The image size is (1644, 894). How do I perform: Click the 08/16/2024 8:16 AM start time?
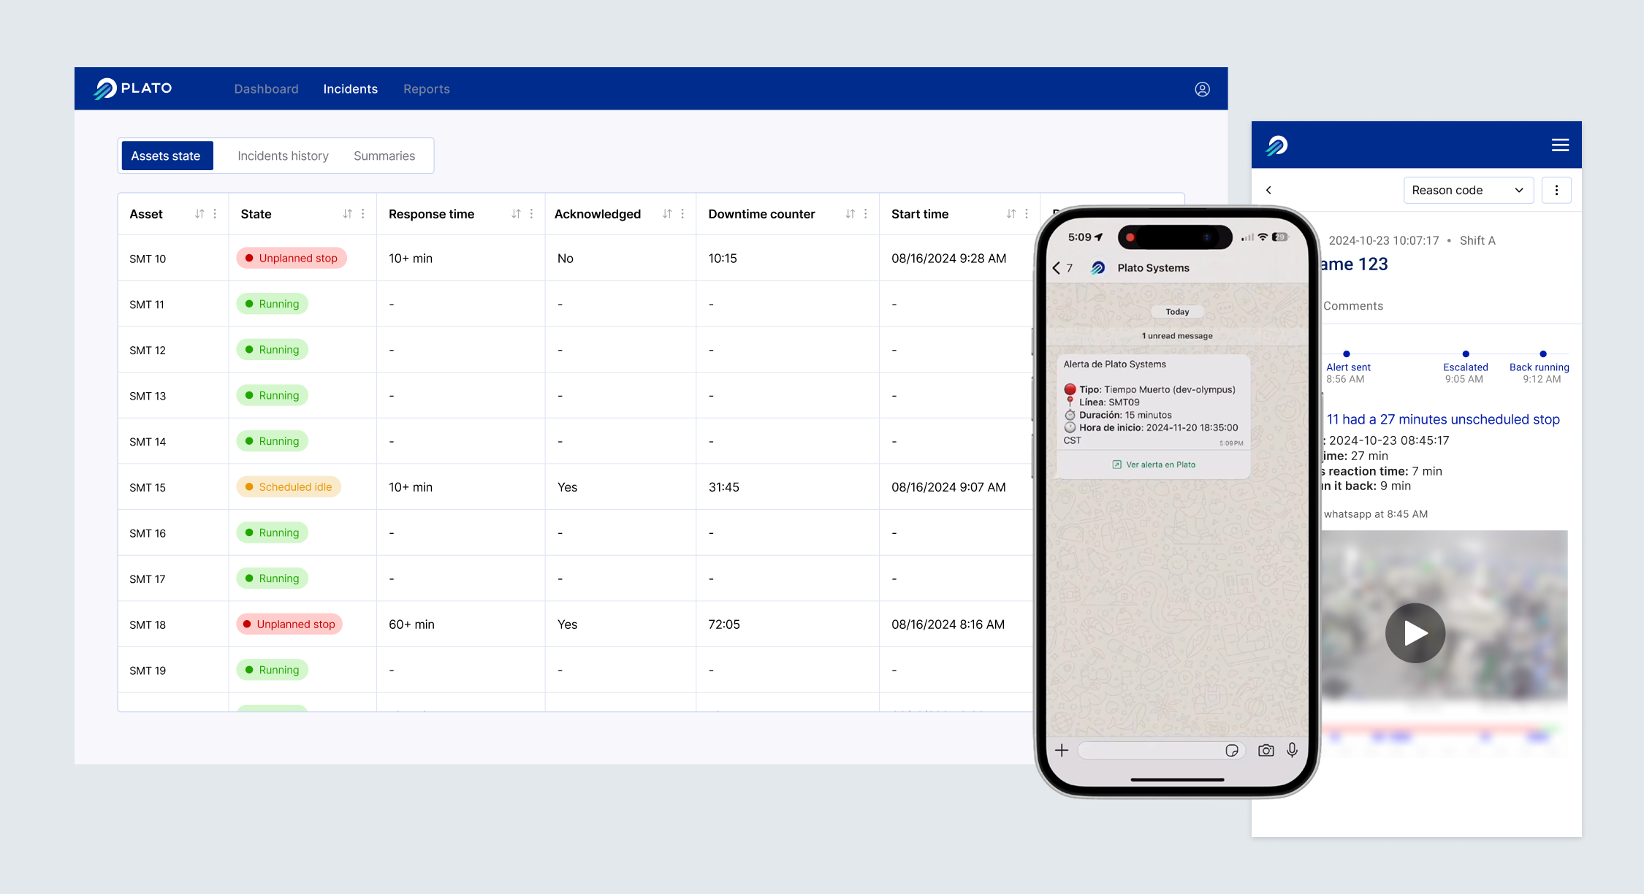948,624
